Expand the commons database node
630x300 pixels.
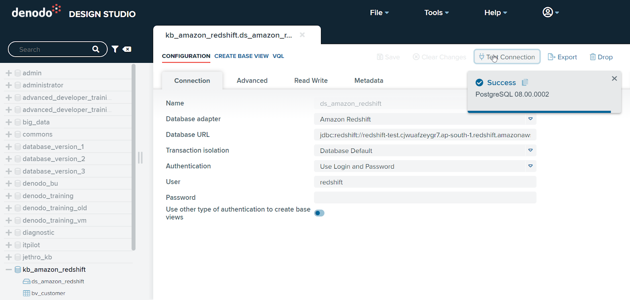[x=9, y=134]
